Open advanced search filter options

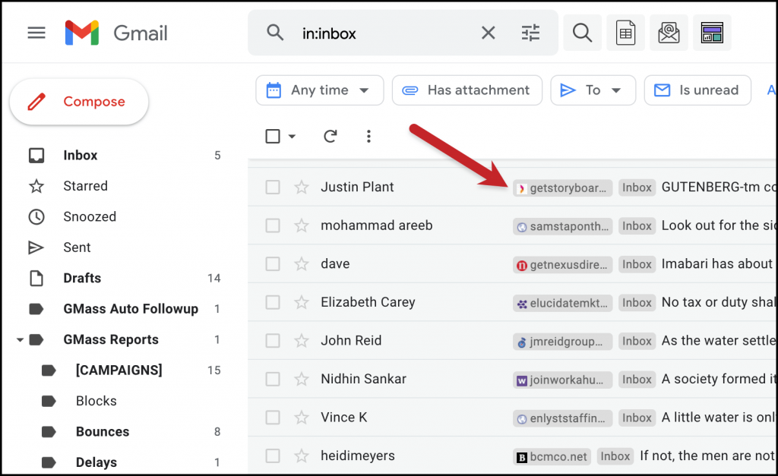[530, 33]
